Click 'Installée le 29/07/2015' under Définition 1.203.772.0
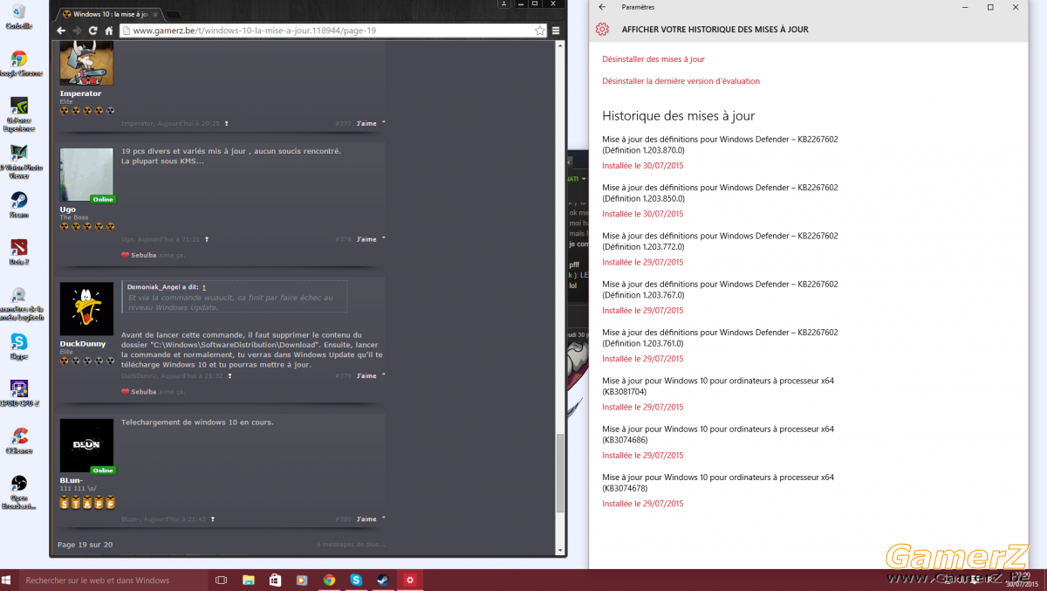The height and width of the screenshot is (591, 1047). (x=643, y=262)
